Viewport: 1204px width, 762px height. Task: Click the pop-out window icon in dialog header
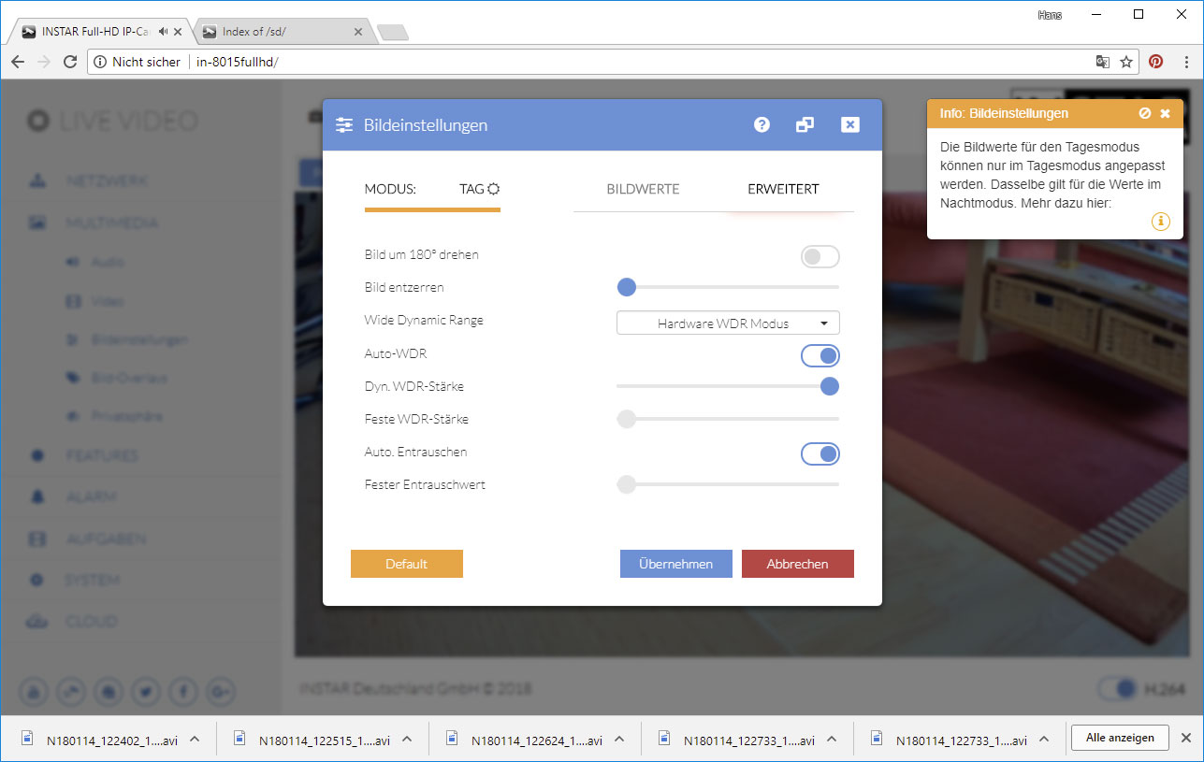[805, 124]
